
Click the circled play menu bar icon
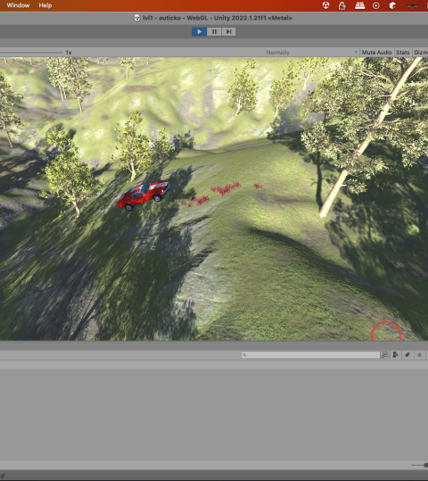click(x=376, y=5)
